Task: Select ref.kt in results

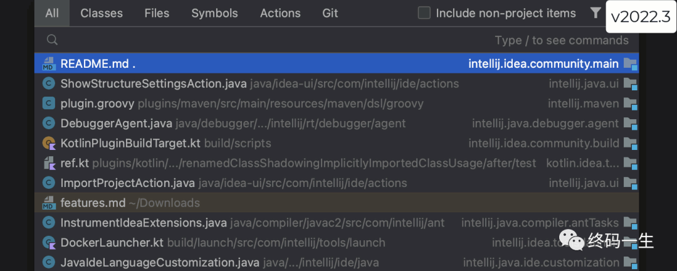Action: pos(337,163)
